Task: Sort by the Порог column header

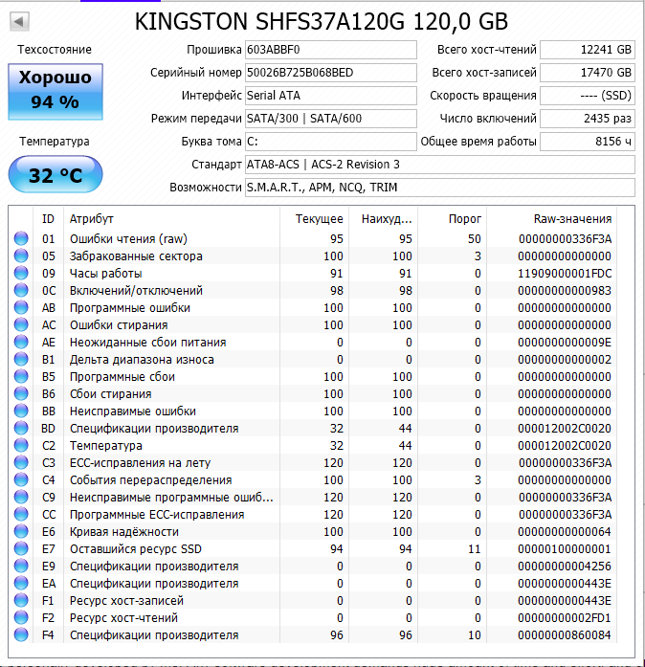Action: (453, 218)
